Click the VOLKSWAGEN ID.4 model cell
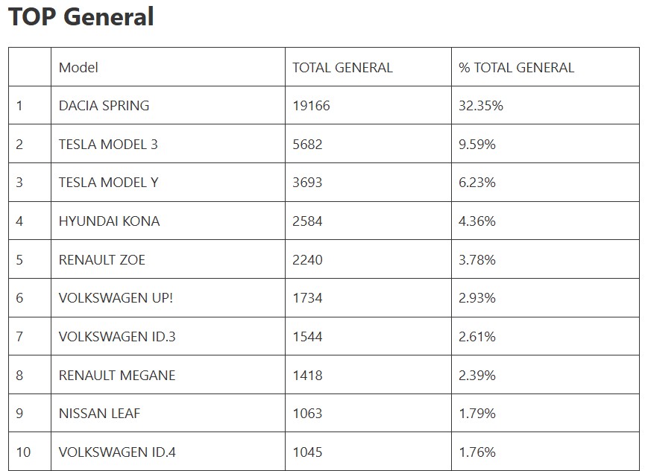Screen dimensions: 645x471 (117, 452)
